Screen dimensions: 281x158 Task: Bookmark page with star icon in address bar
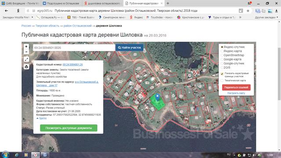248,11
